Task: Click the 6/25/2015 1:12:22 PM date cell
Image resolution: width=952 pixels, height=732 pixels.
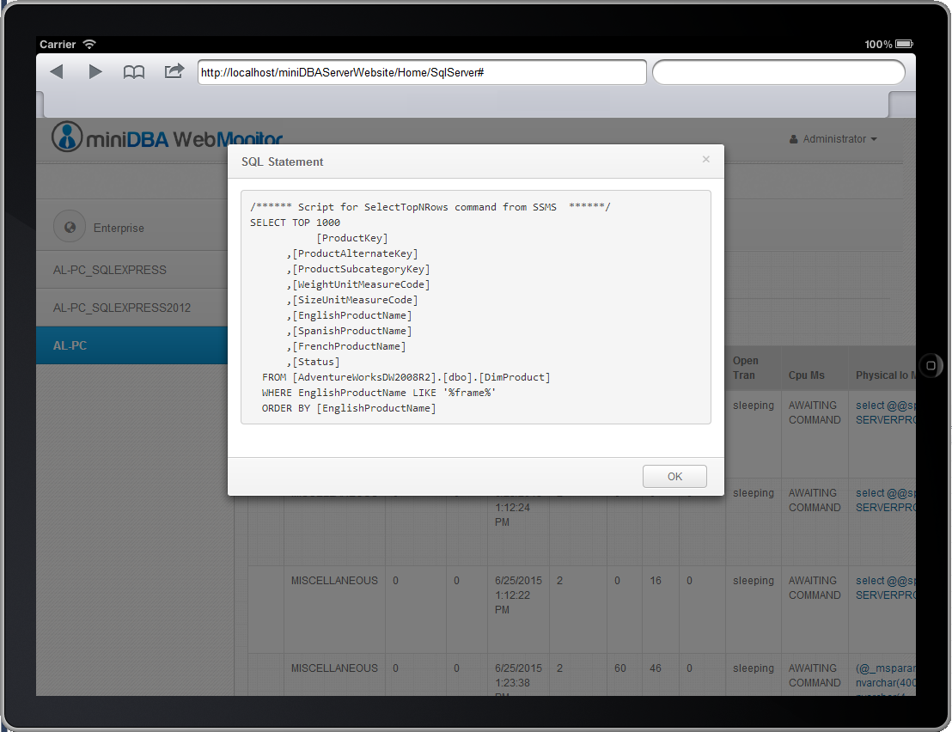Action: [518, 595]
